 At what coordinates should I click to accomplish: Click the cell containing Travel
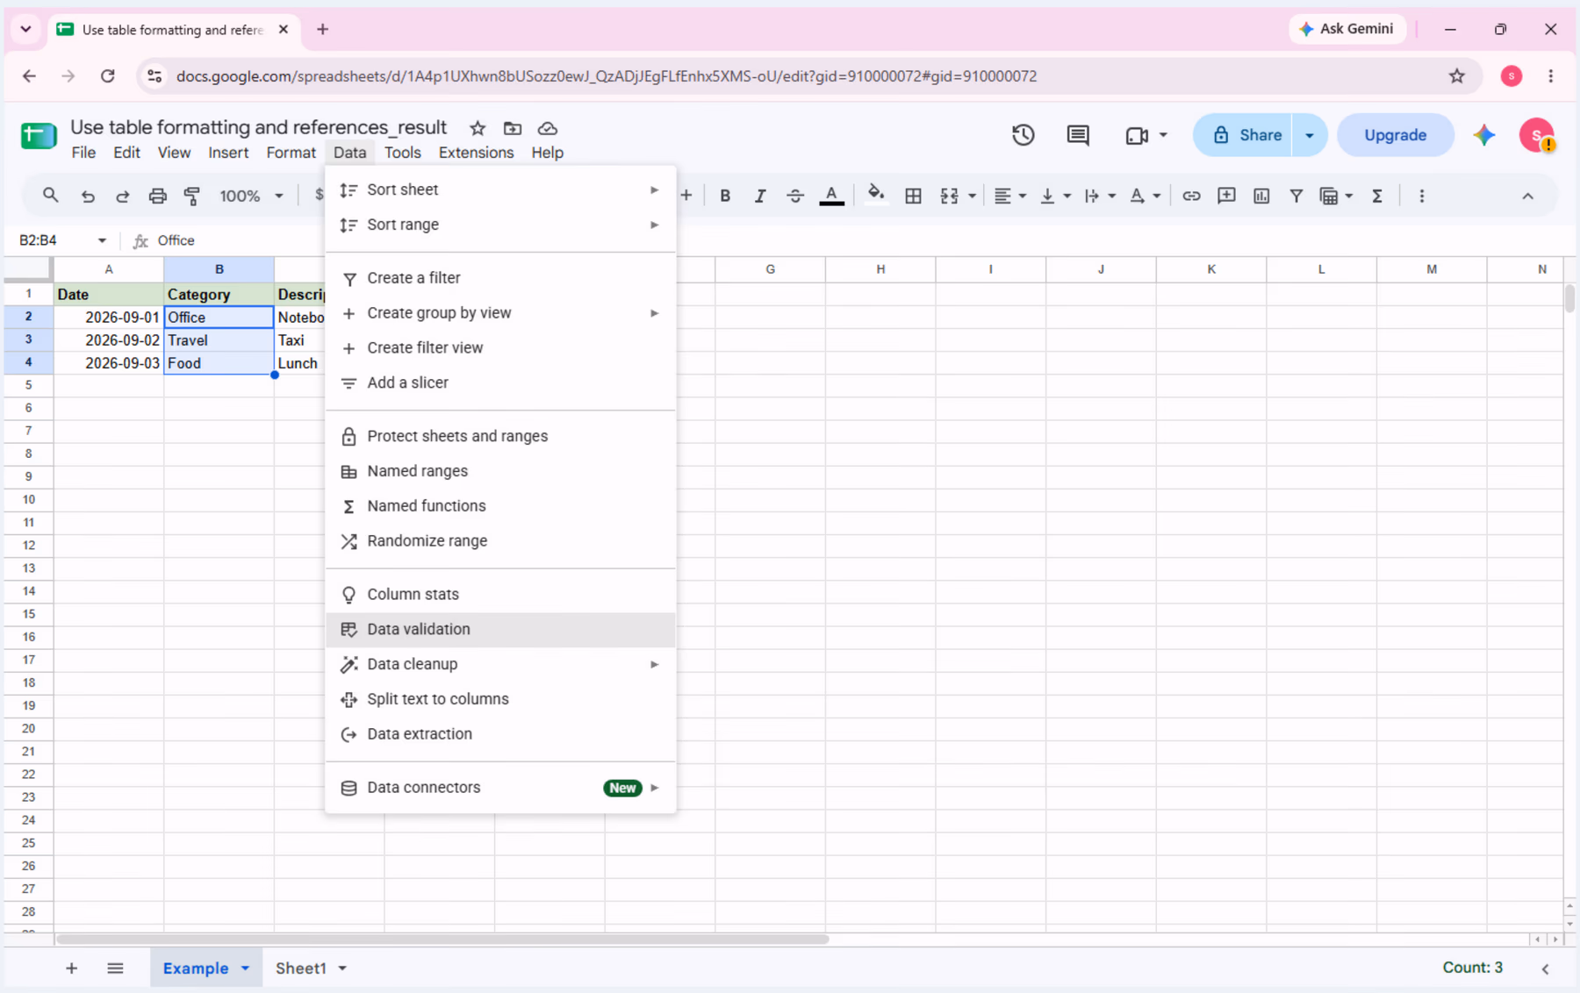(x=219, y=340)
